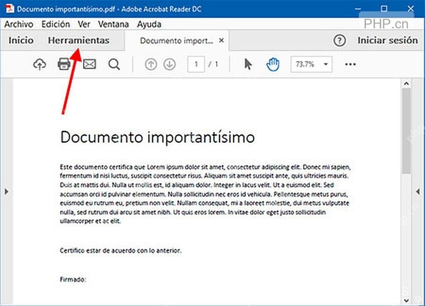
Task: Send file by email envelope icon
Action: point(89,65)
